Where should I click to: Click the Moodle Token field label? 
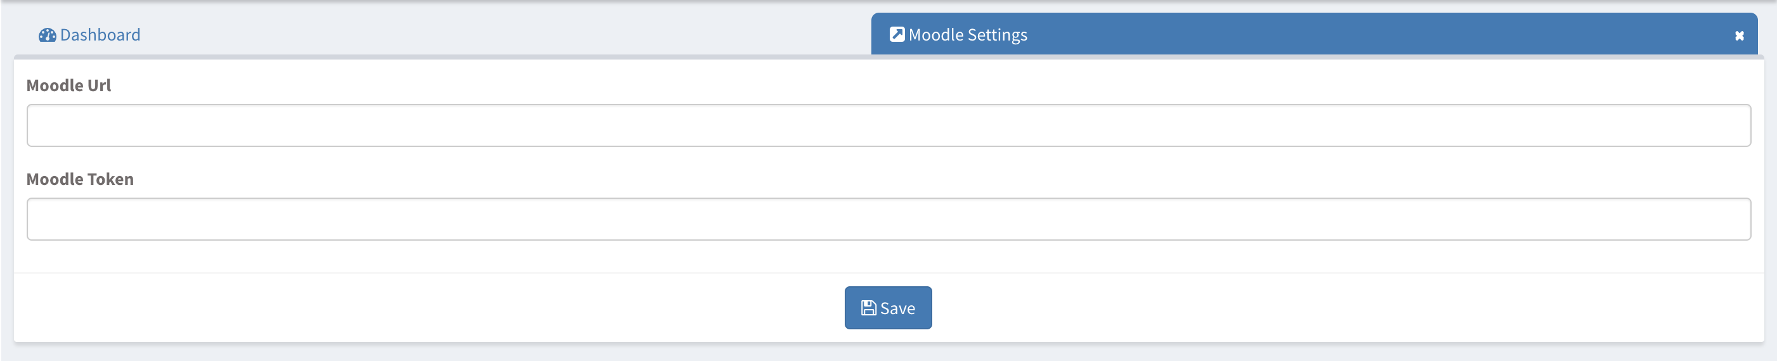tap(80, 179)
